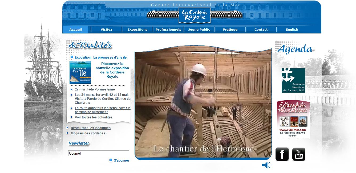
Task: Click the Hermione shipyard video
Action: (203, 102)
